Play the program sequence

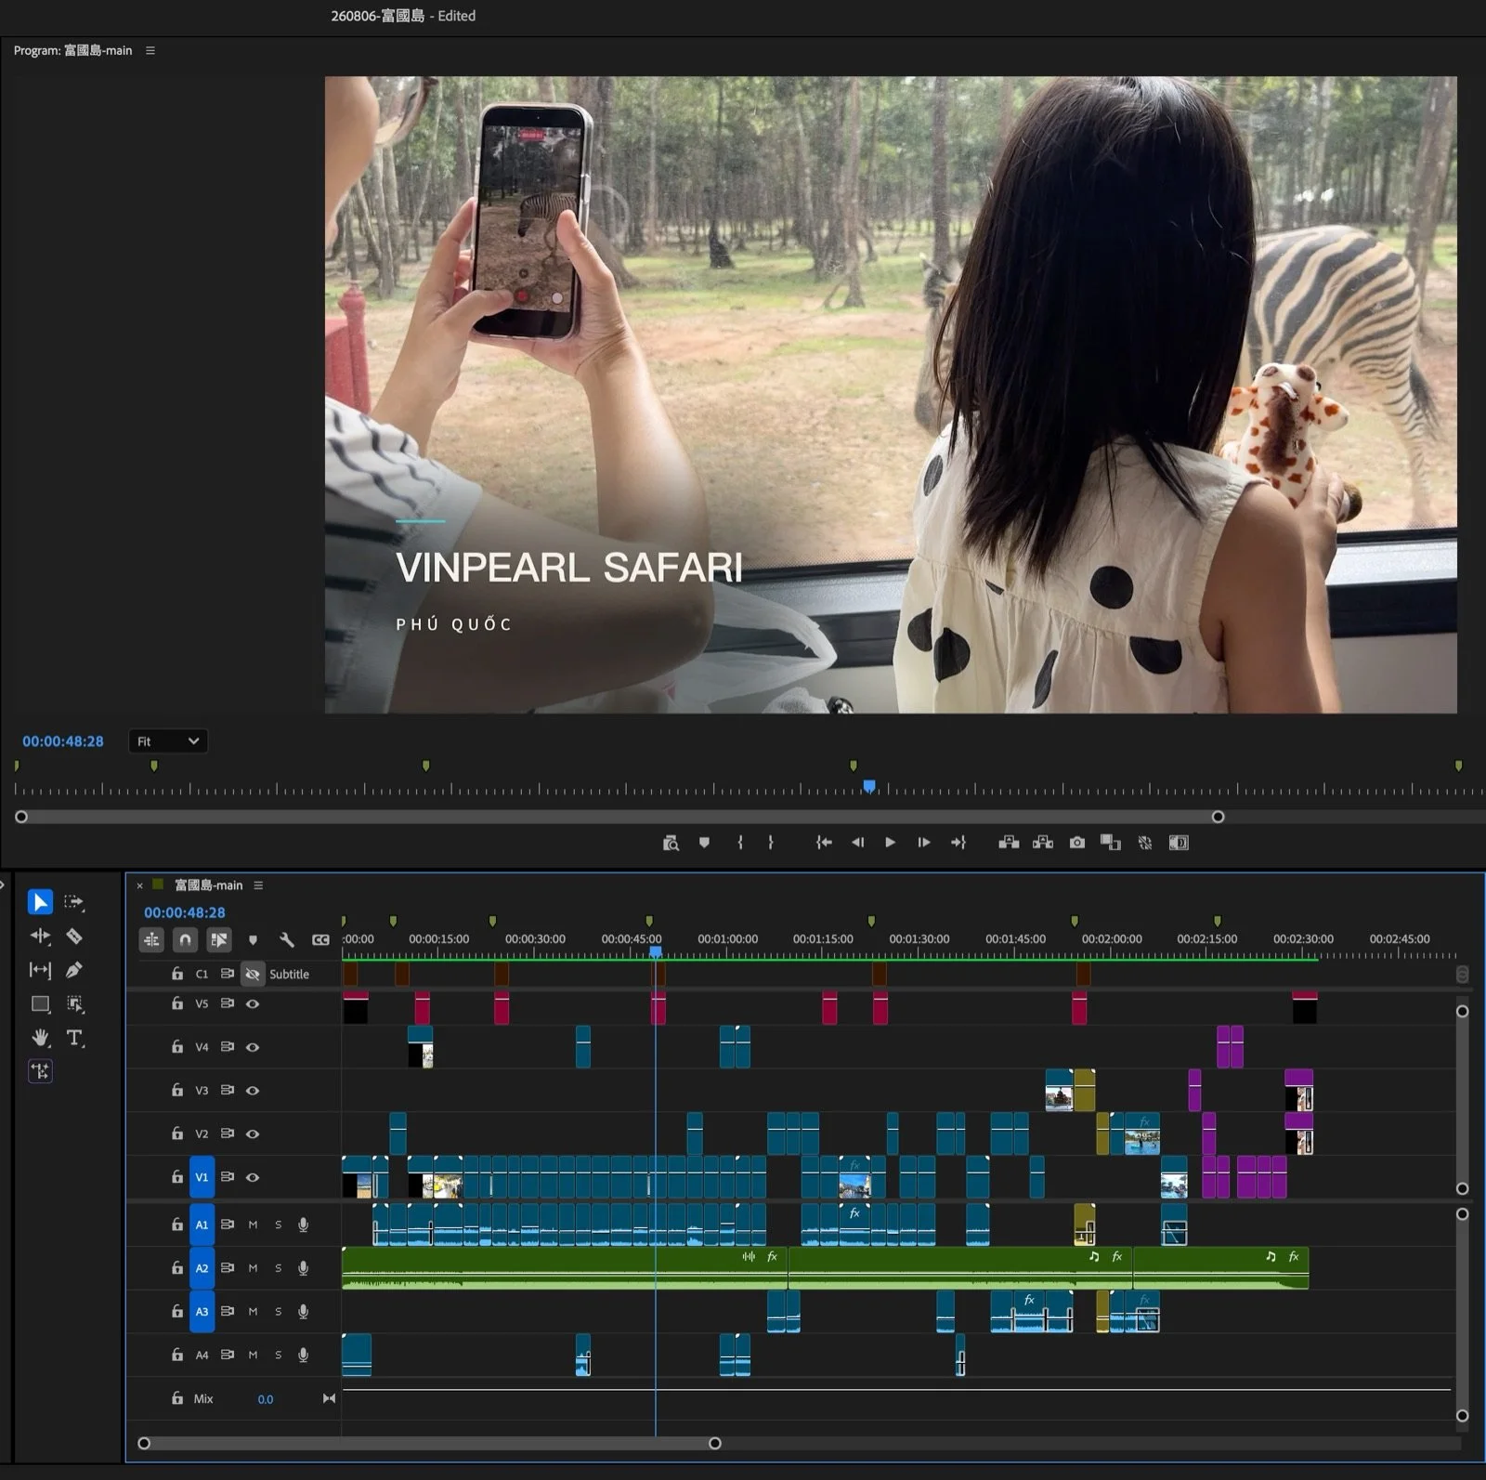(x=890, y=843)
